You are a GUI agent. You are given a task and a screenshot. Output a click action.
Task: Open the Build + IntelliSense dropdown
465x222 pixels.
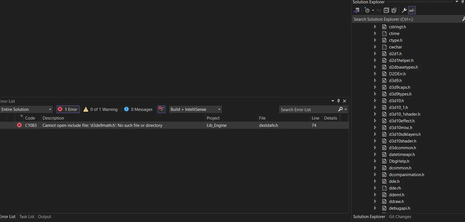196,109
